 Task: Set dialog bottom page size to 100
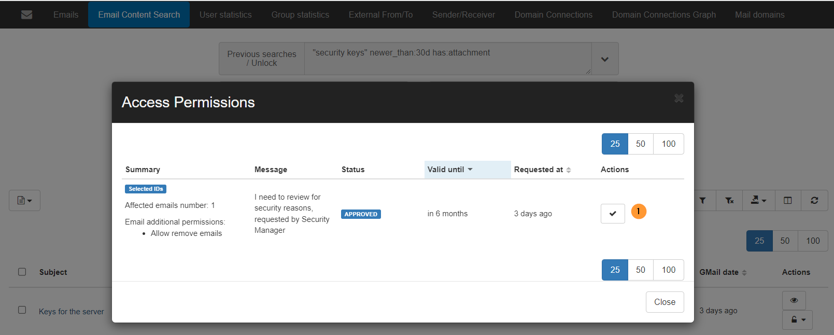click(x=669, y=270)
